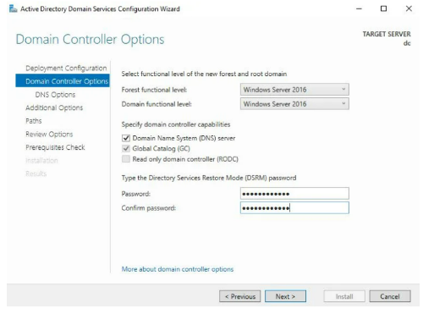This screenshot has width=423, height=314.
Task: Go back with Previous button
Action: click(240, 296)
